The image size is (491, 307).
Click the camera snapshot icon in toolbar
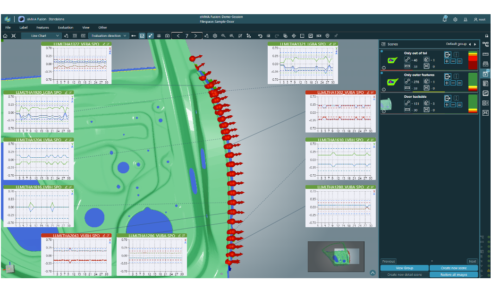(167, 35)
